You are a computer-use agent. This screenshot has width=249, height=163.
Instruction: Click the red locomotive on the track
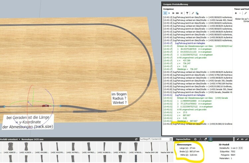(45, 106)
